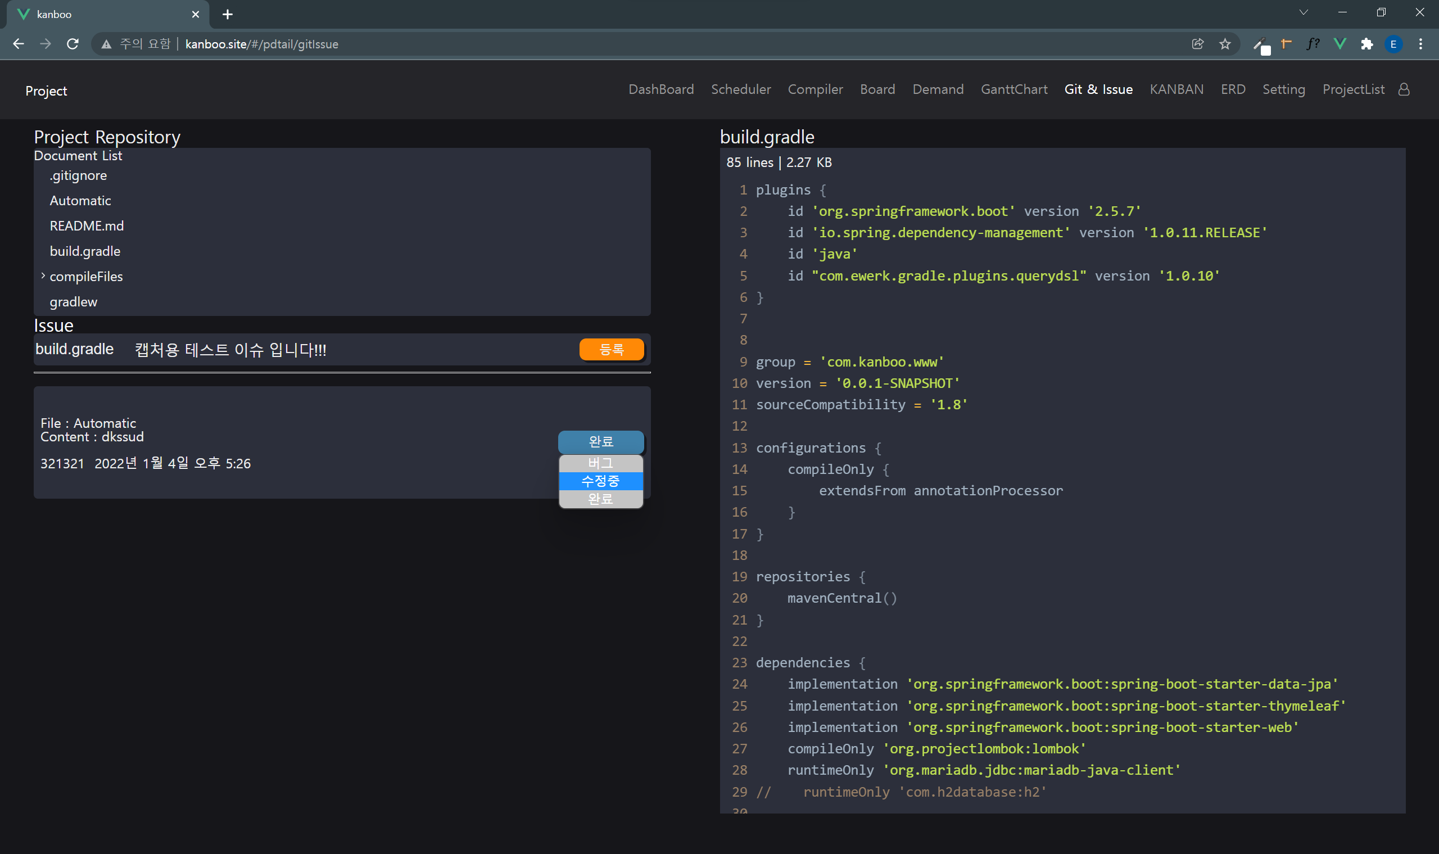Select 수정중 from the status options
Image resolution: width=1439 pixels, height=854 pixels.
[601, 481]
